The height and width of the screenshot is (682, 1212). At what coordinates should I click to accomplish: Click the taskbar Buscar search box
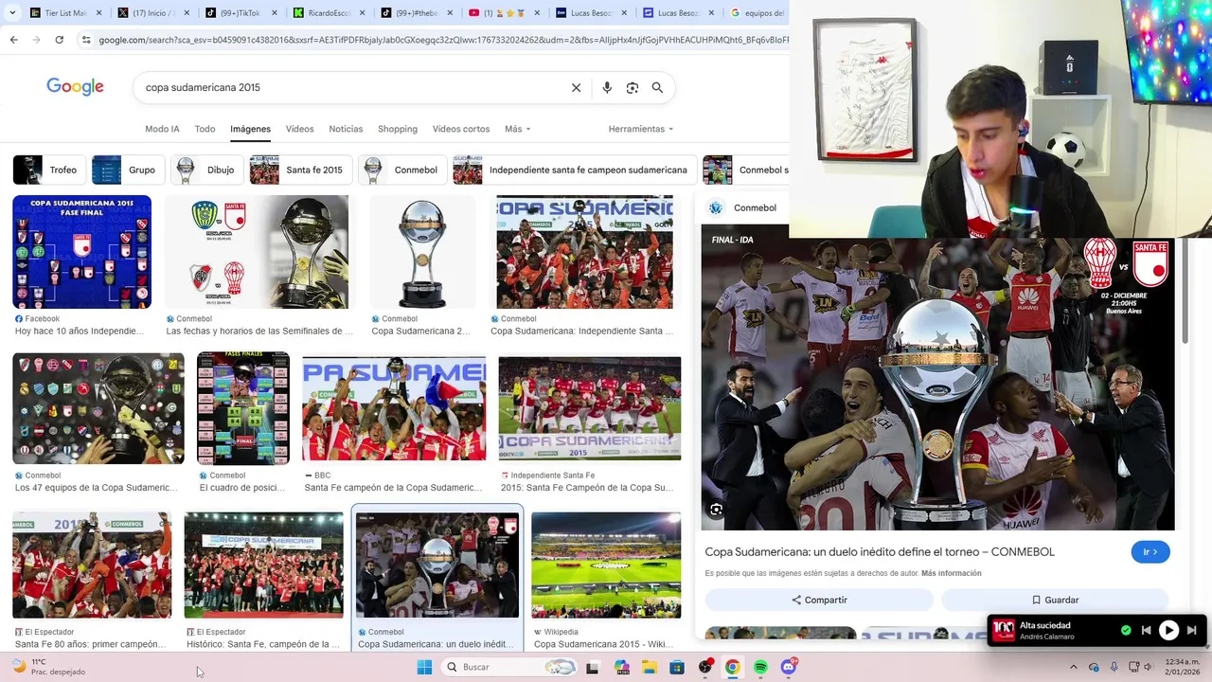pyautogui.click(x=509, y=667)
